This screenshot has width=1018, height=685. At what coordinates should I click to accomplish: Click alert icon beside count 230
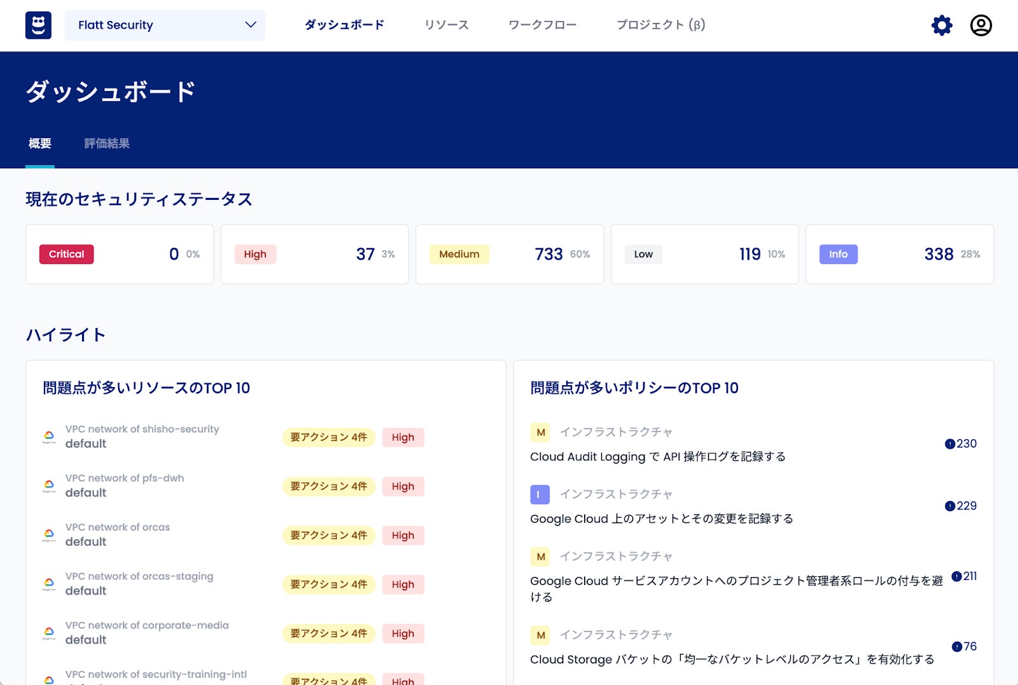[x=950, y=444]
